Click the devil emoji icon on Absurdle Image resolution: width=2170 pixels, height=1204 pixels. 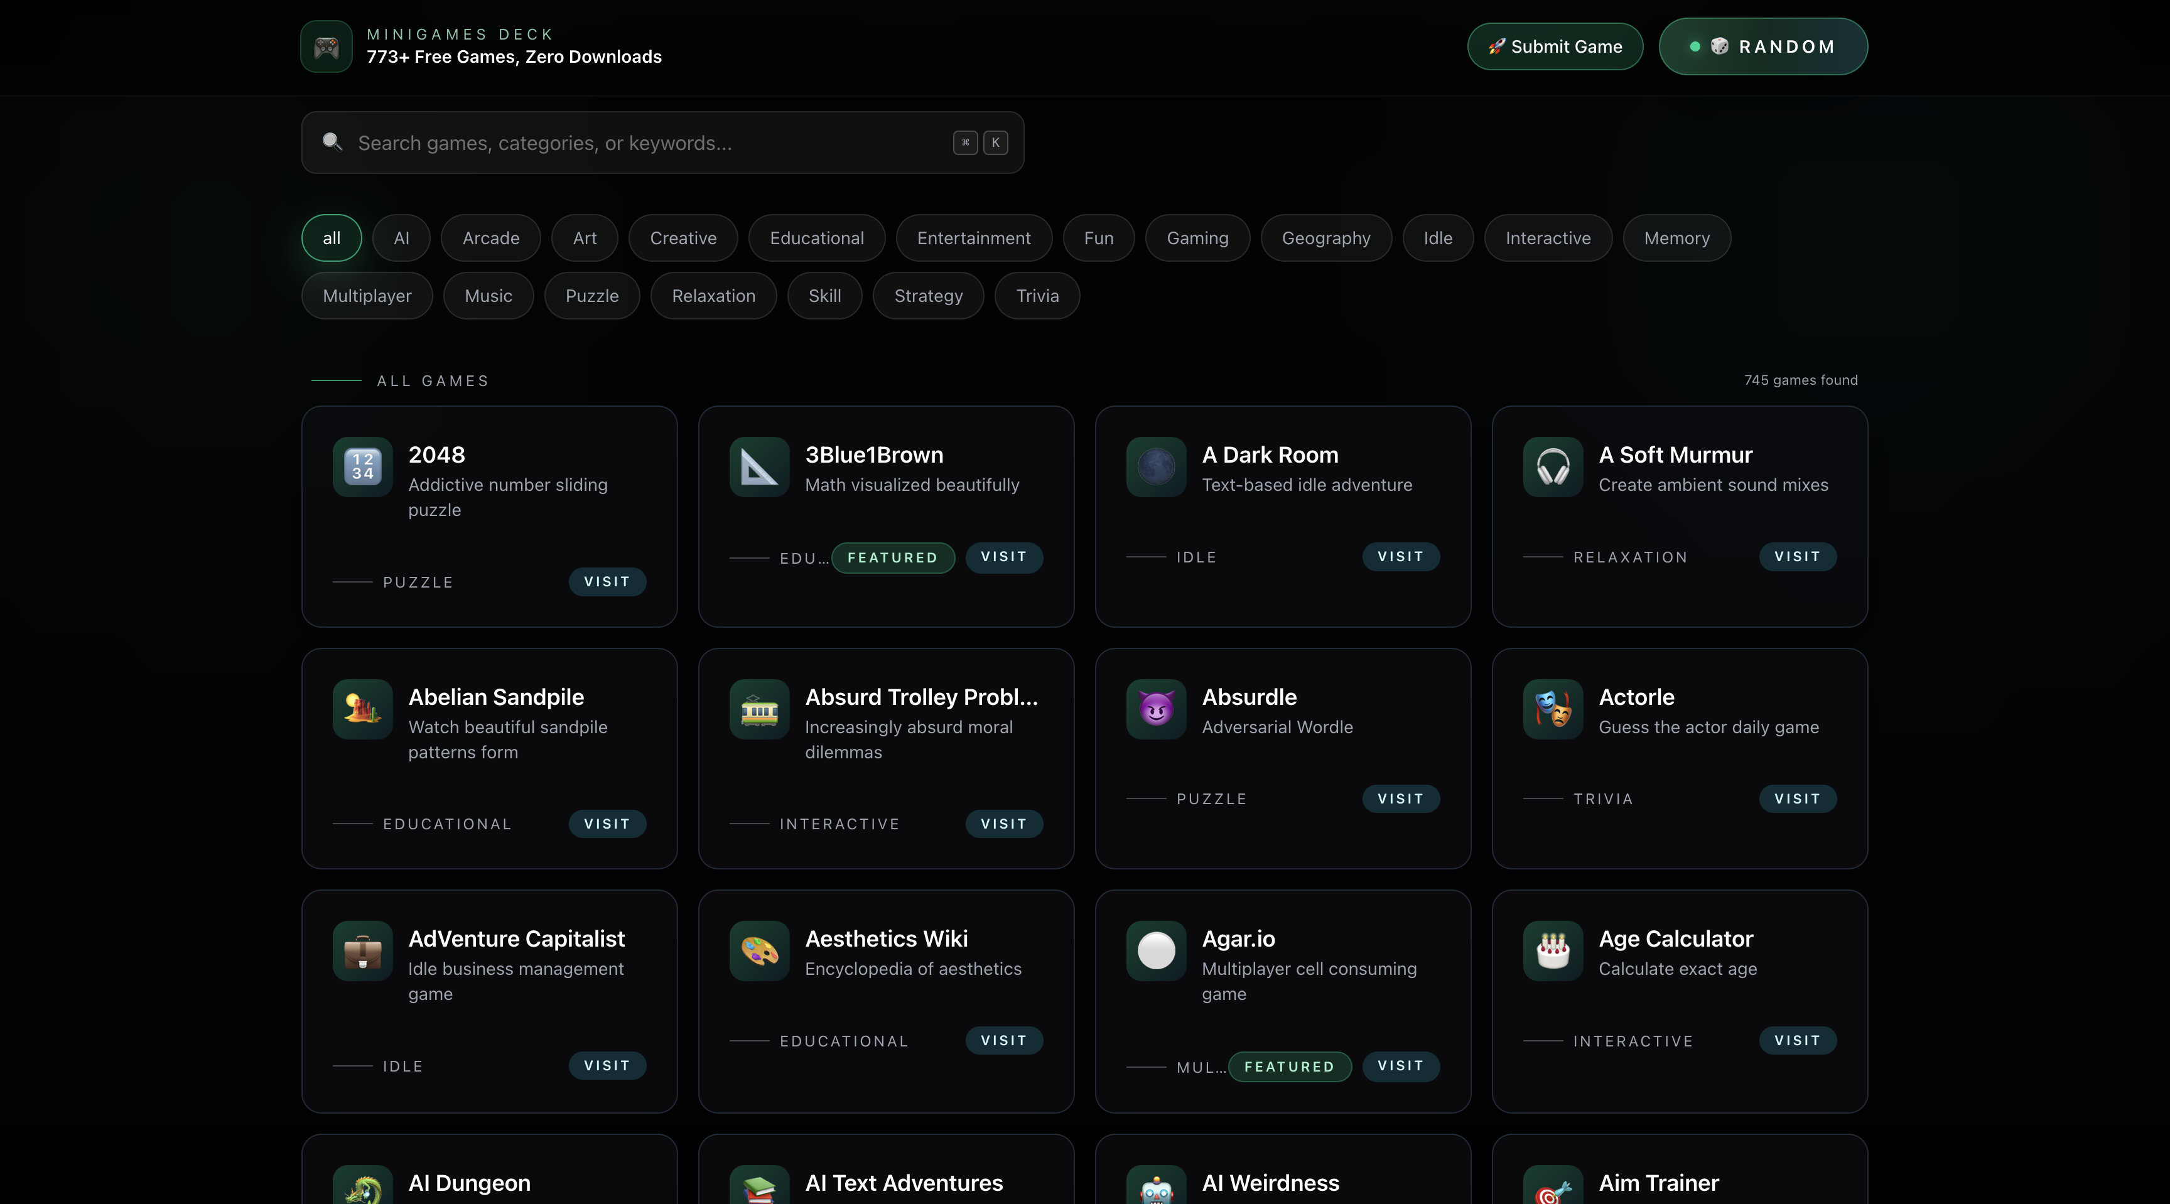coord(1155,710)
